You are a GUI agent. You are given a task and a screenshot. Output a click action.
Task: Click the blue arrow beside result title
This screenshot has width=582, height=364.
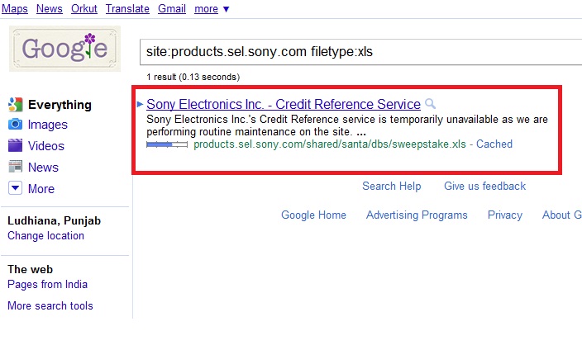[x=140, y=105]
